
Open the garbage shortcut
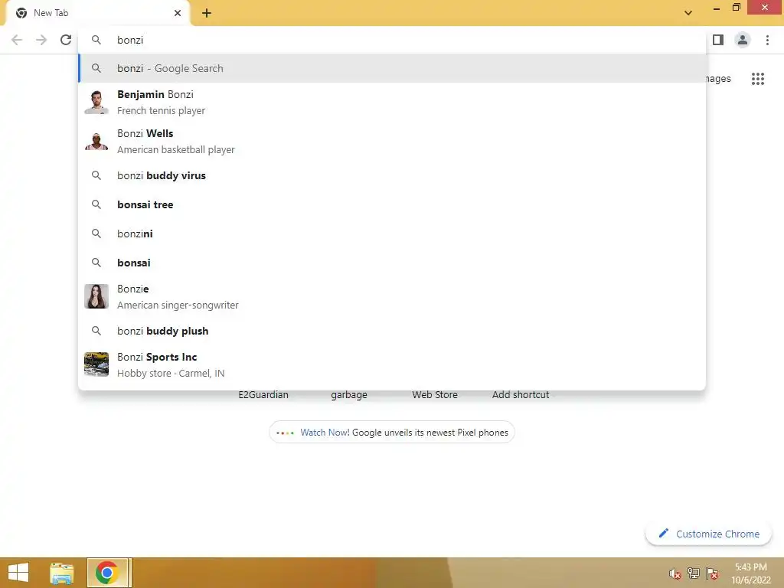coord(349,394)
